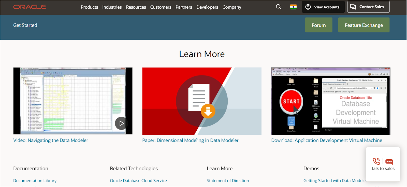Image resolution: width=407 pixels, height=187 pixels.
Task: Click the user icon in View Accounts
Action: tap(308, 7)
